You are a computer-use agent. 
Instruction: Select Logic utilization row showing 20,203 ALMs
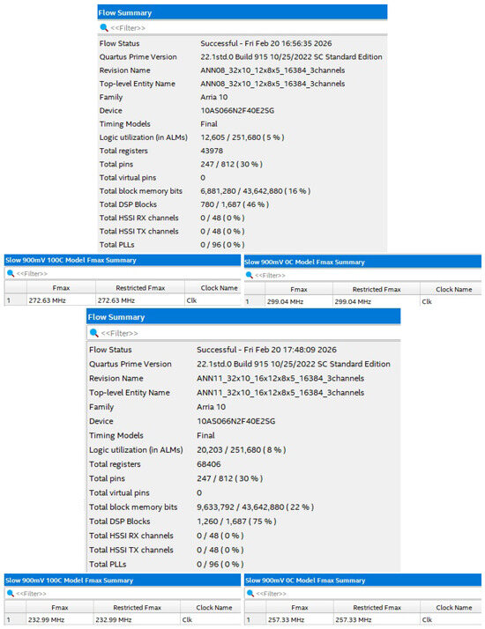click(243, 449)
